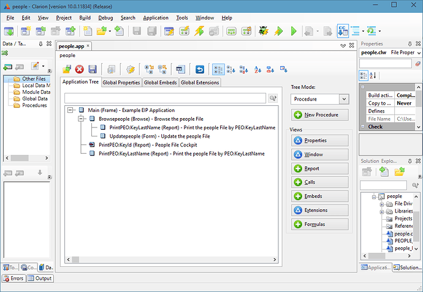Toggle the categorized view in the Properties panel
The height and width of the screenshot is (292, 423).
click(x=364, y=76)
